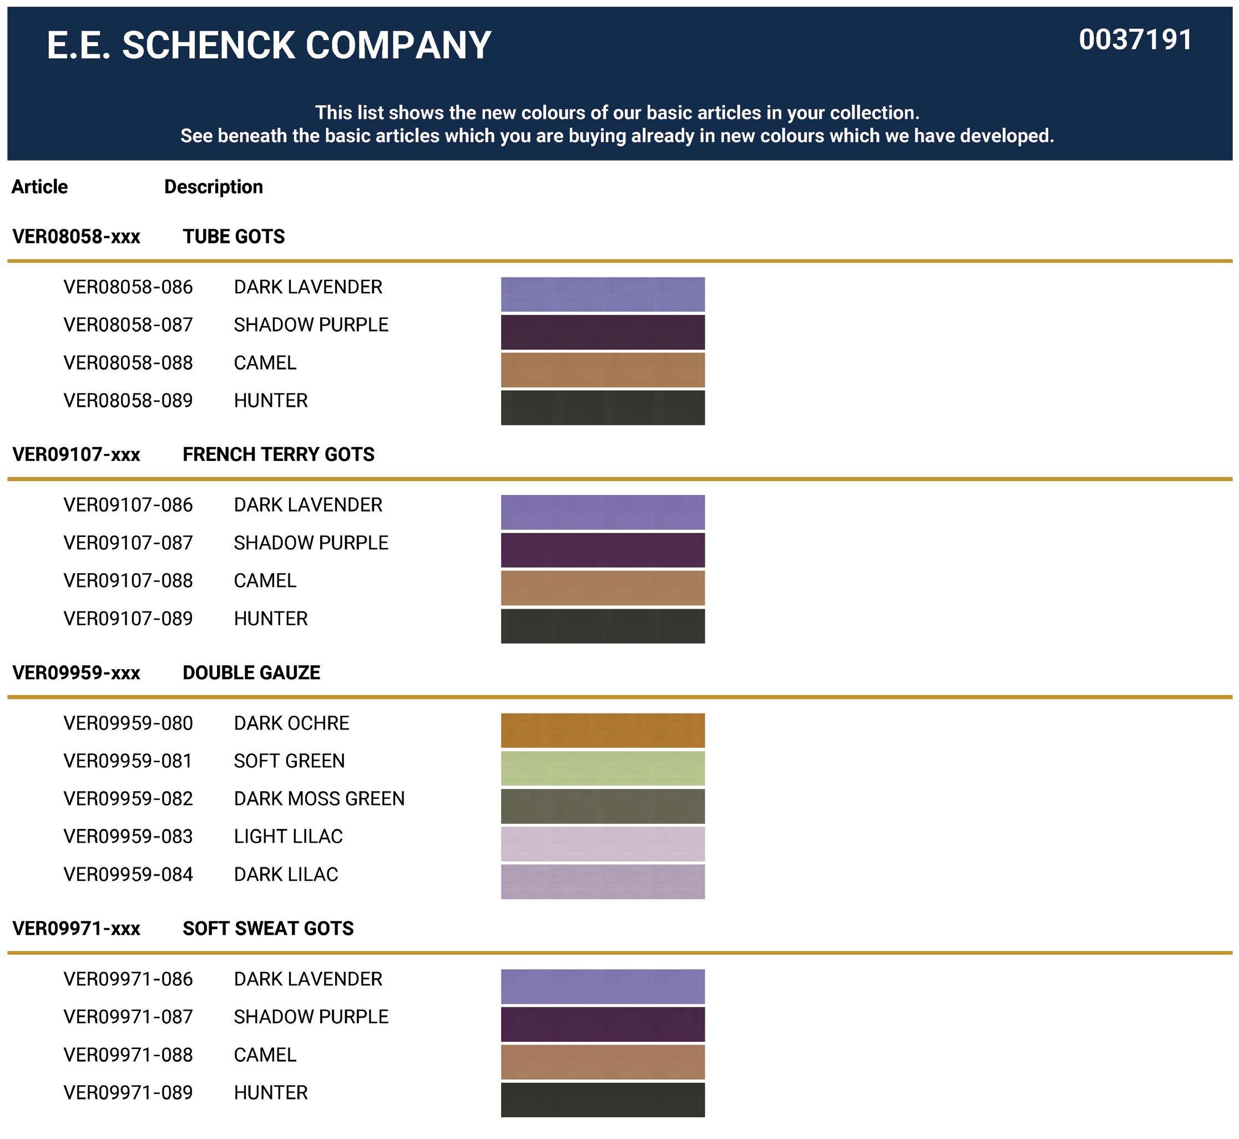This screenshot has width=1239, height=1139.
Task: Click the Camel swatch for VER09971-088
Action: 602,1061
